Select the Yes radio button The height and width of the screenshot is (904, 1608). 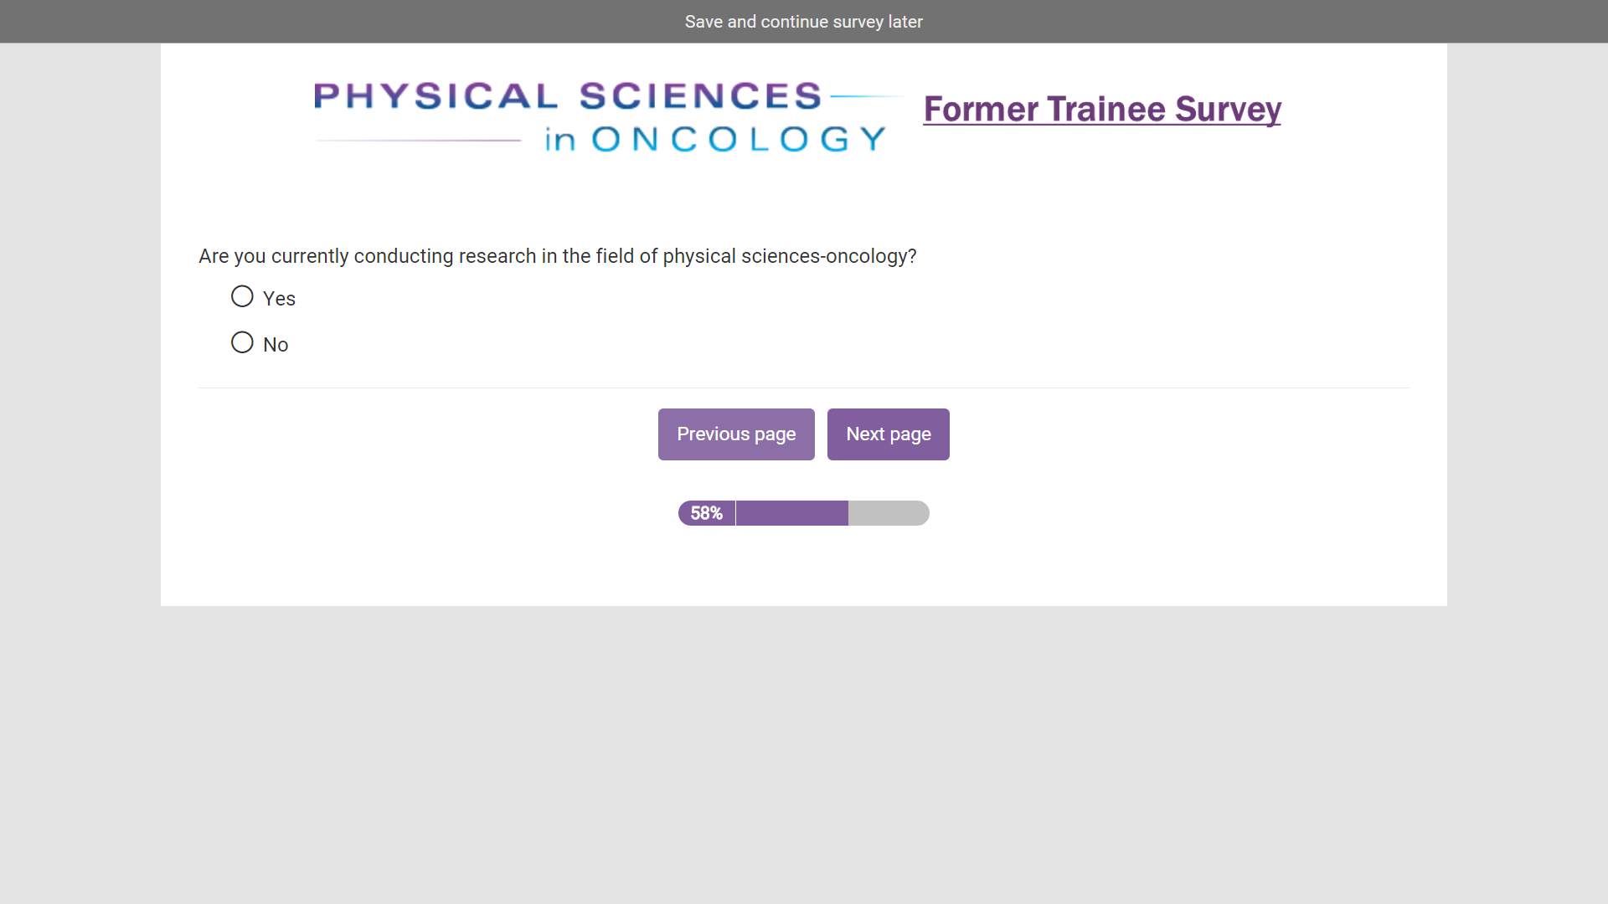point(242,296)
